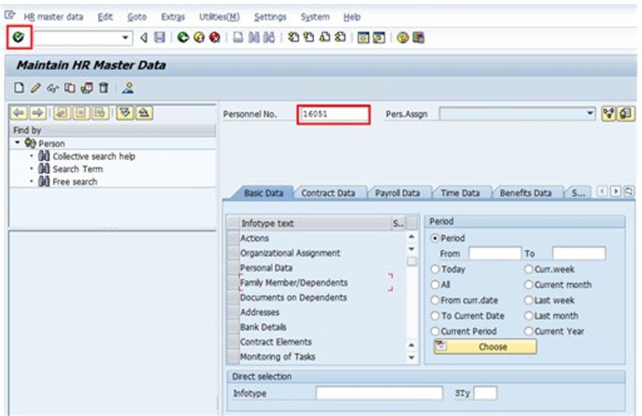Screen dimensions: 642x416
Task: Open the Utilities(M) menu
Action: coord(220,17)
